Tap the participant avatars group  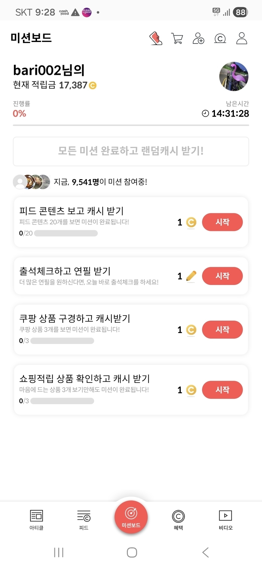[32, 182]
